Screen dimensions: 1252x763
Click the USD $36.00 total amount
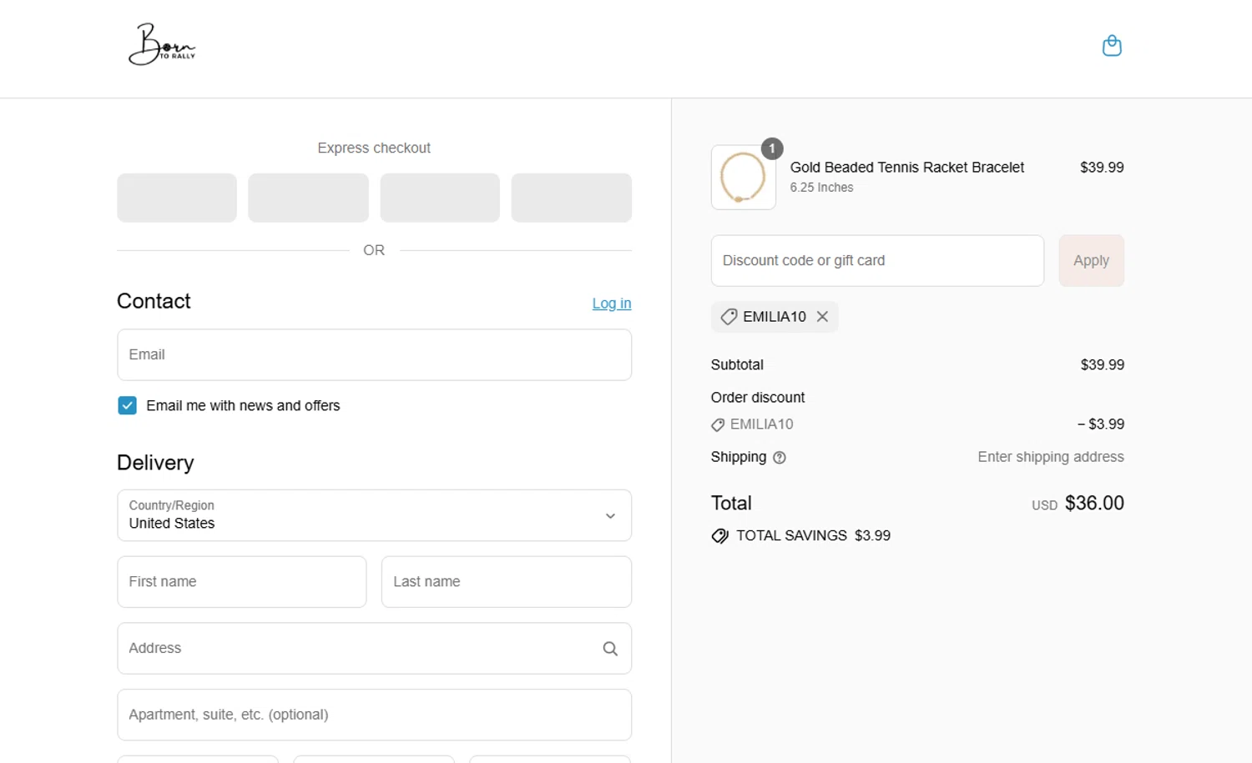click(x=1078, y=504)
